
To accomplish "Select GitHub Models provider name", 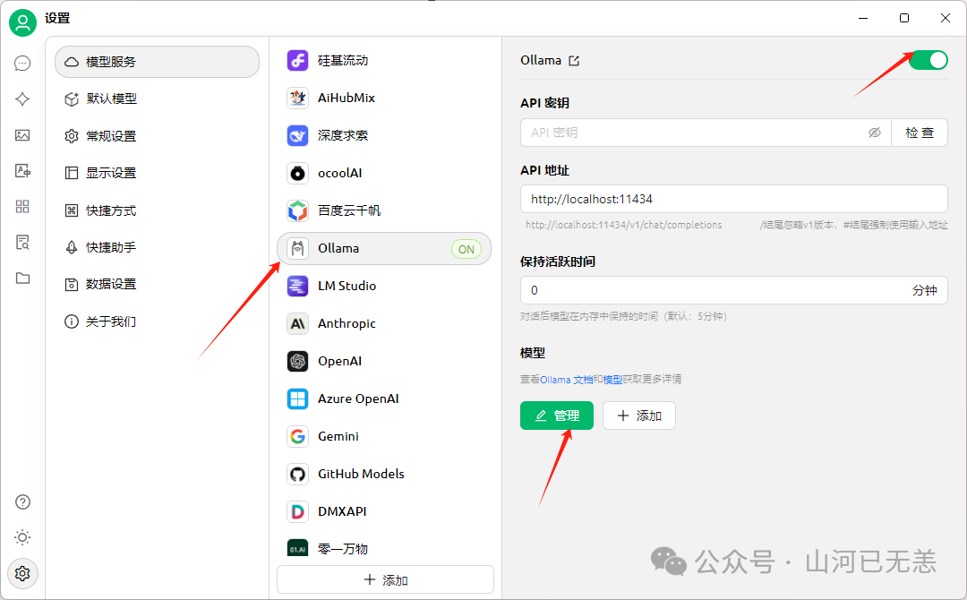I will pos(361,475).
